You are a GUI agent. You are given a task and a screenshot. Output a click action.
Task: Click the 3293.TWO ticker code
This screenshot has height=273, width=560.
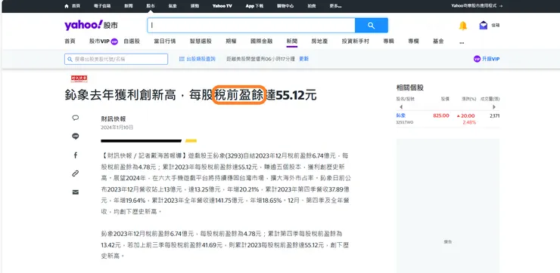(x=404, y=122)
